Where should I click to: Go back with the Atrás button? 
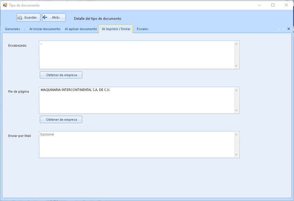coord(54,17)
